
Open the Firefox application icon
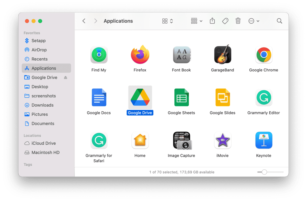(x=140, y=55)
